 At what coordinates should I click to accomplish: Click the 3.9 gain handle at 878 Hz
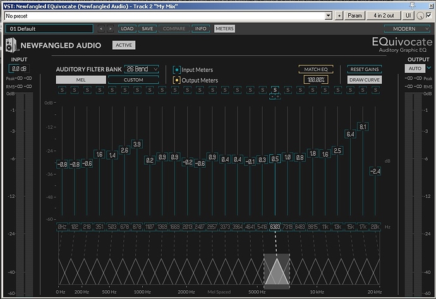tap(137, 144)
